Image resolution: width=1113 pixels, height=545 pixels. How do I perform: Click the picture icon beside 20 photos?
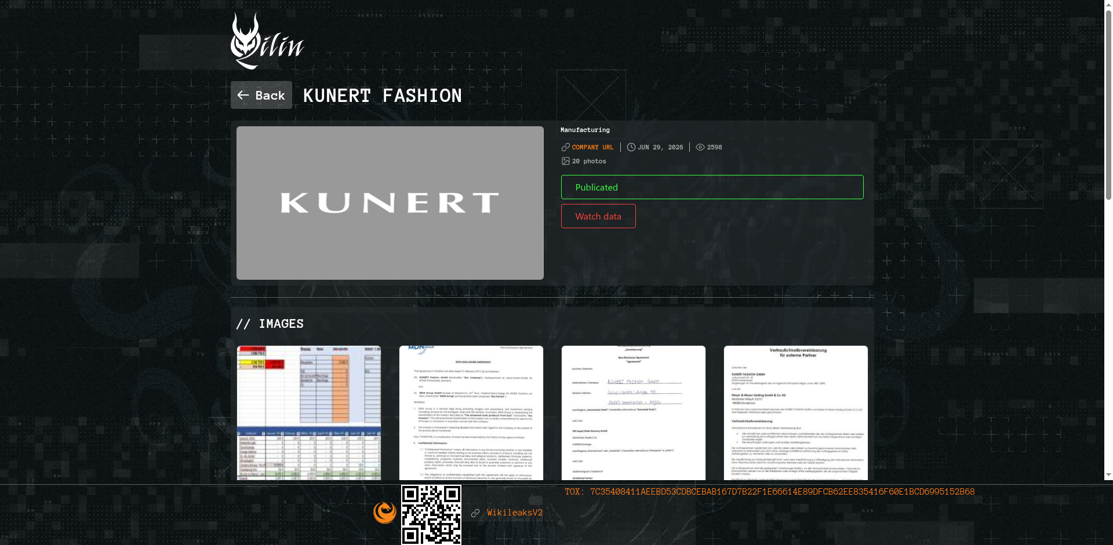[x=566, y=161]
